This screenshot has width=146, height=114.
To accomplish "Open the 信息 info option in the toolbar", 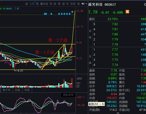I will coord(73,4).
